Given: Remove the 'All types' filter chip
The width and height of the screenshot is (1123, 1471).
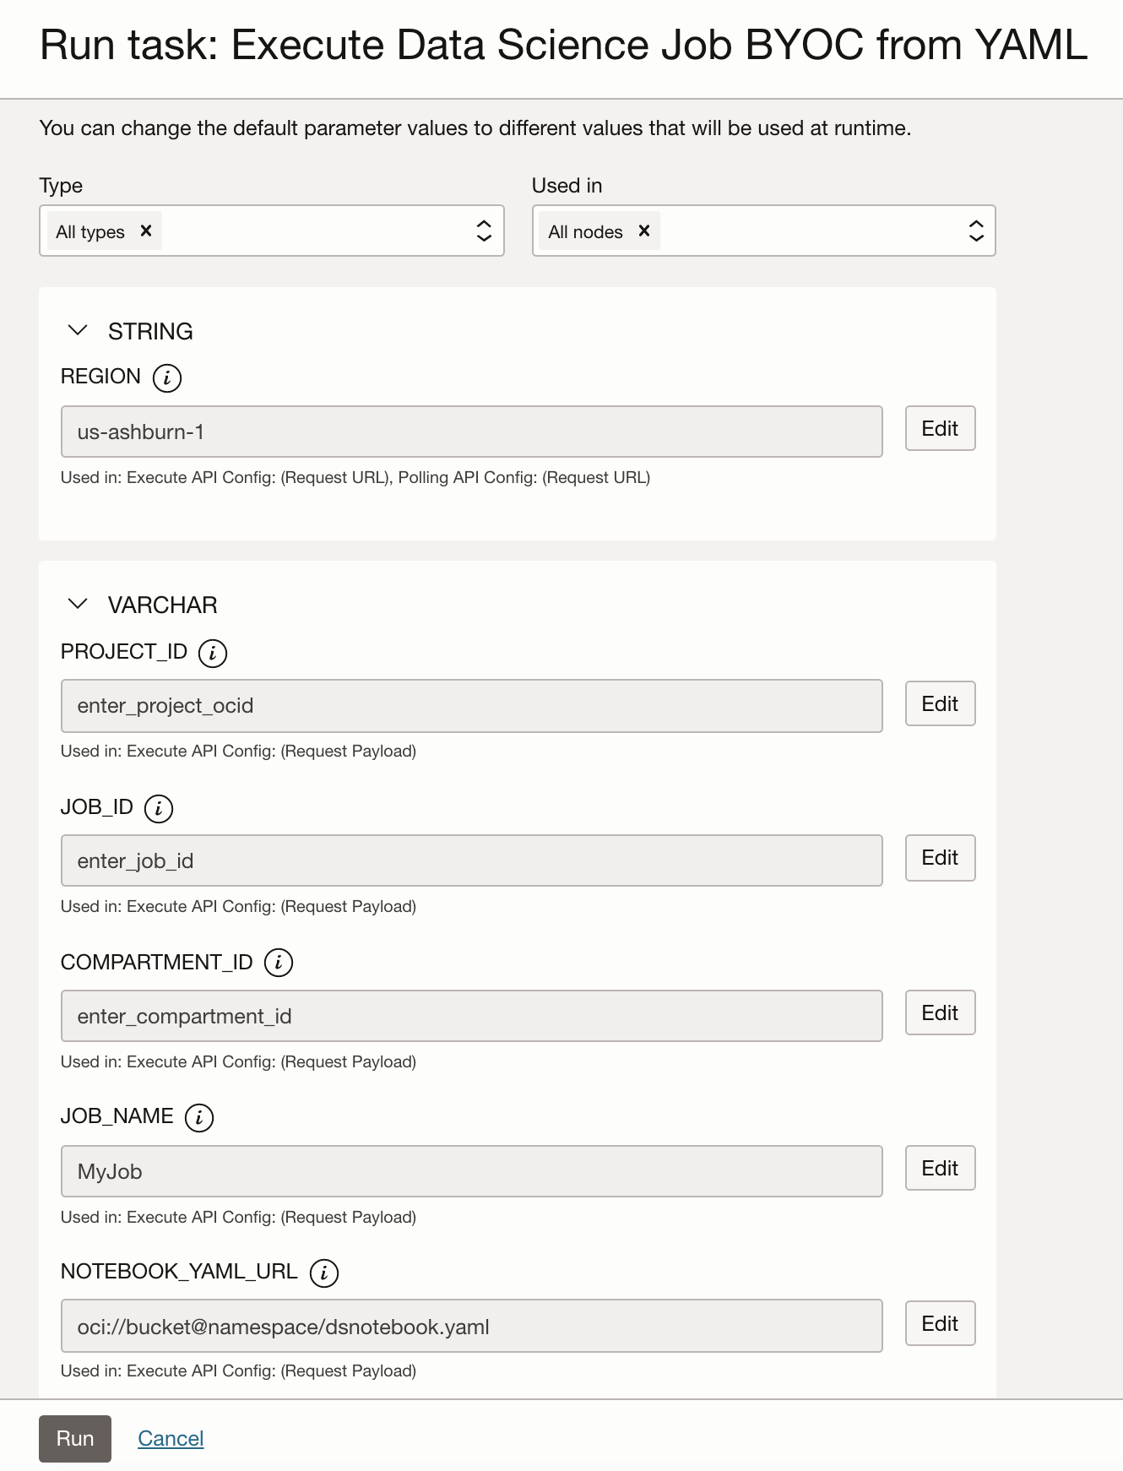Looking at the screenshot, I should tap(146, 231).
